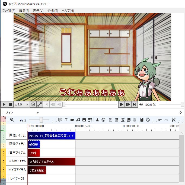The width and height of the screenshot is (185, 185).
Task: Click the undo arrow in timeline toolbar
Action: pos(160,120)
